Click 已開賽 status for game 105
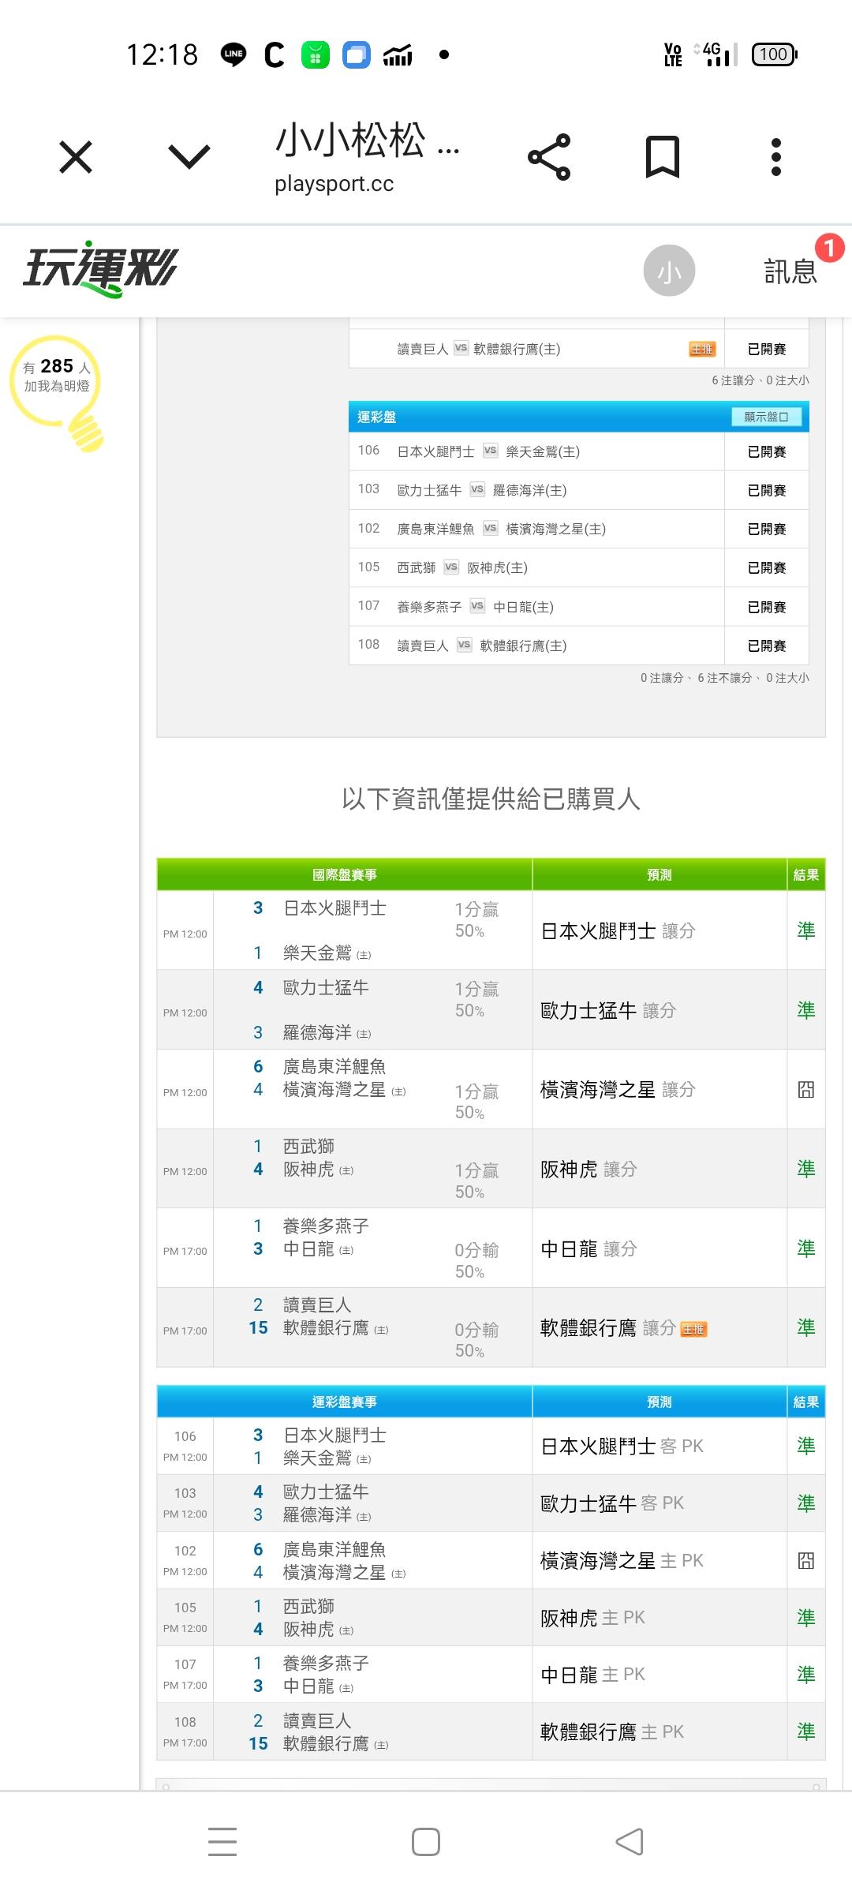 (x=767, y=567)
